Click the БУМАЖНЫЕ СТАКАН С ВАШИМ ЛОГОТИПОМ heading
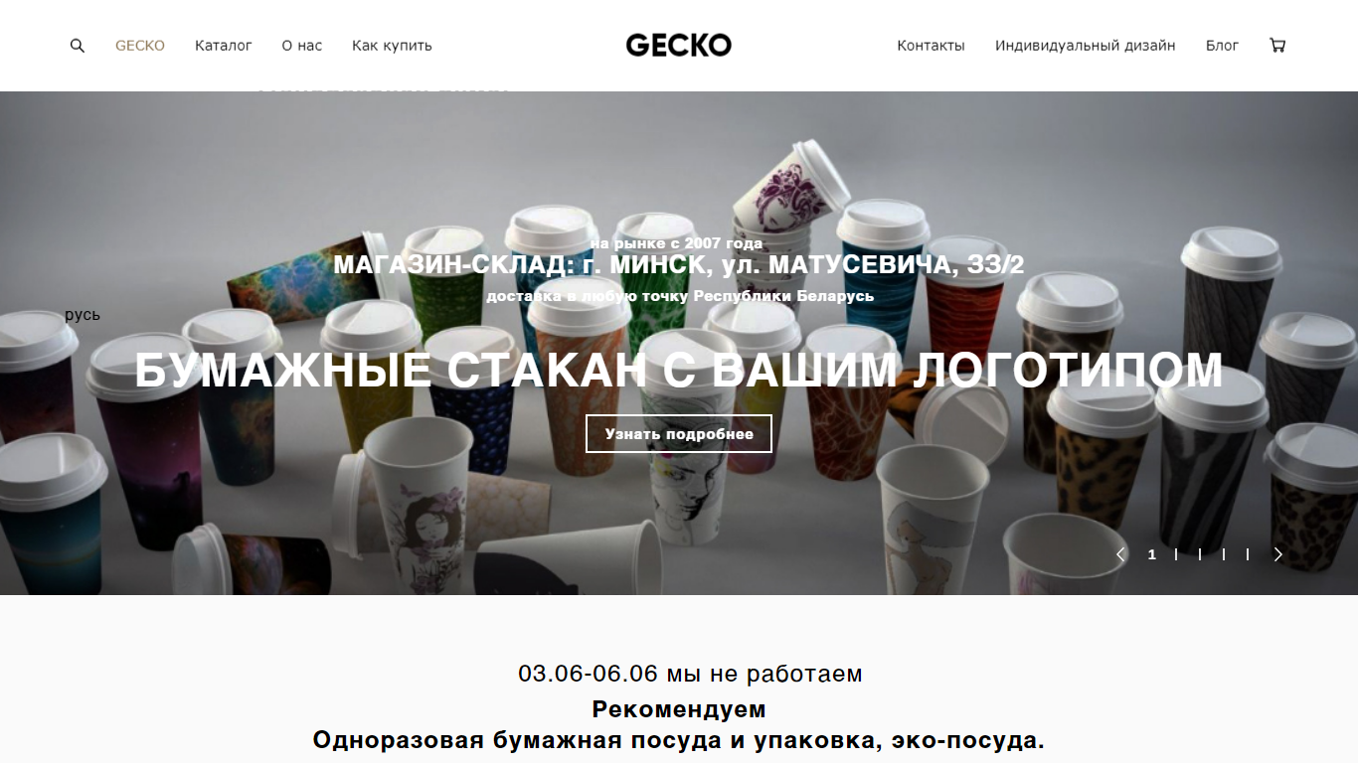 coord(679,370)
